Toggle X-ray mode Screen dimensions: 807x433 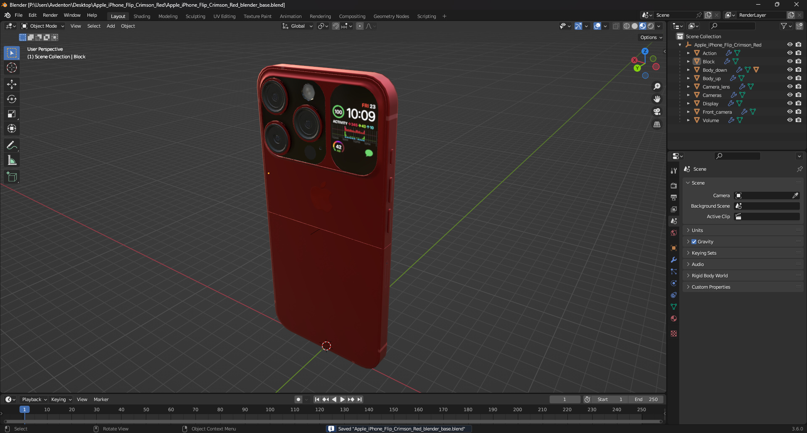tap(616, 26)
